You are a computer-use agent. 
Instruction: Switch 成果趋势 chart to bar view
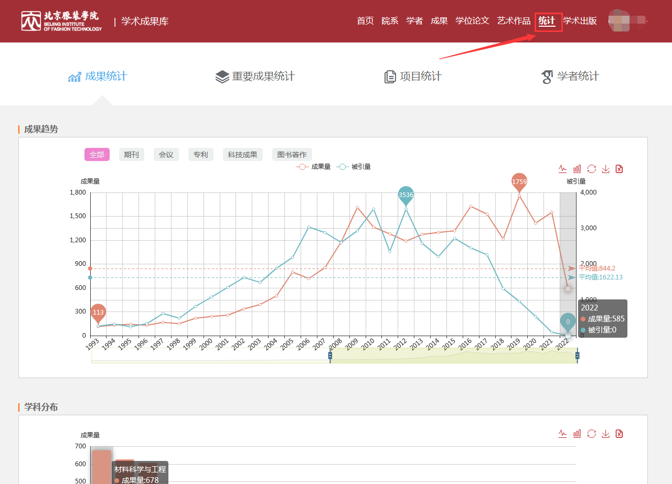point(577,169)
